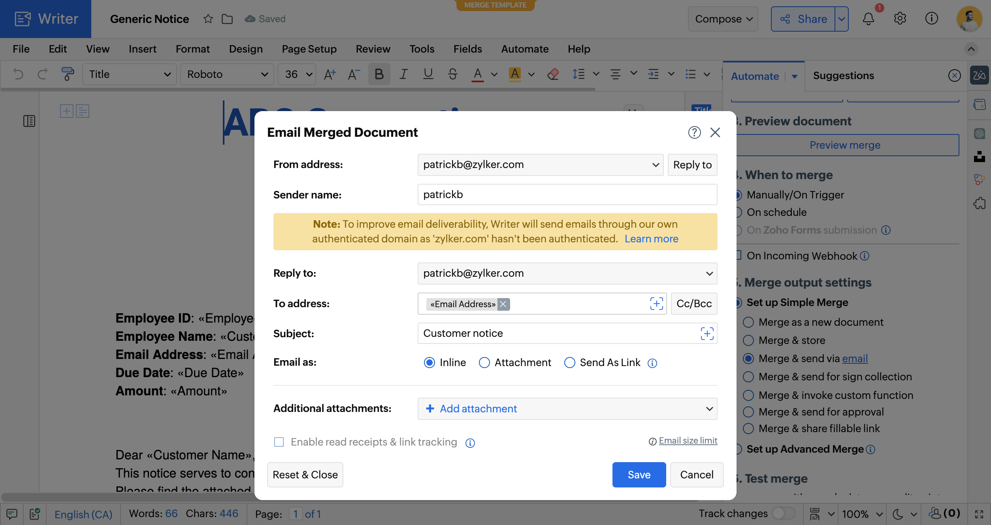Insert merge field in To address
Viewport: 991px width, 525px height.
coord(657,304)
